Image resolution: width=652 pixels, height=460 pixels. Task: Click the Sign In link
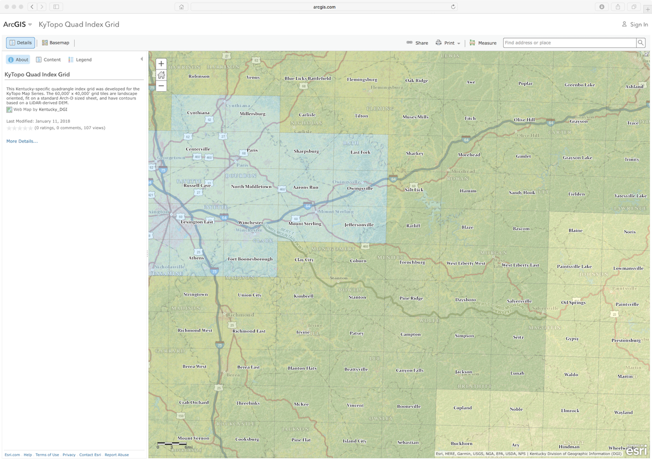(x=635, y=24)
